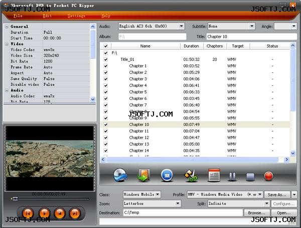
Task: Open the Help menu
Action: (106, 16)
